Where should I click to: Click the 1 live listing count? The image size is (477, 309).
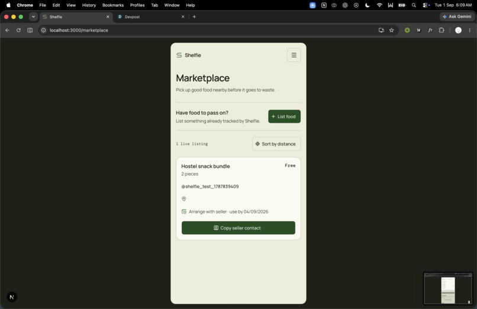192,144
